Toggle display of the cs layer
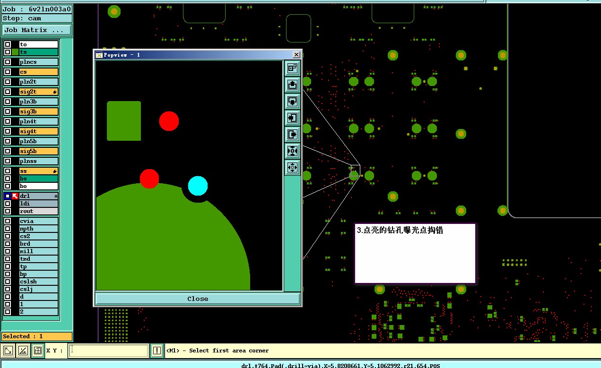The width and height of the screenshot is (601, 368). coord(8,72)
